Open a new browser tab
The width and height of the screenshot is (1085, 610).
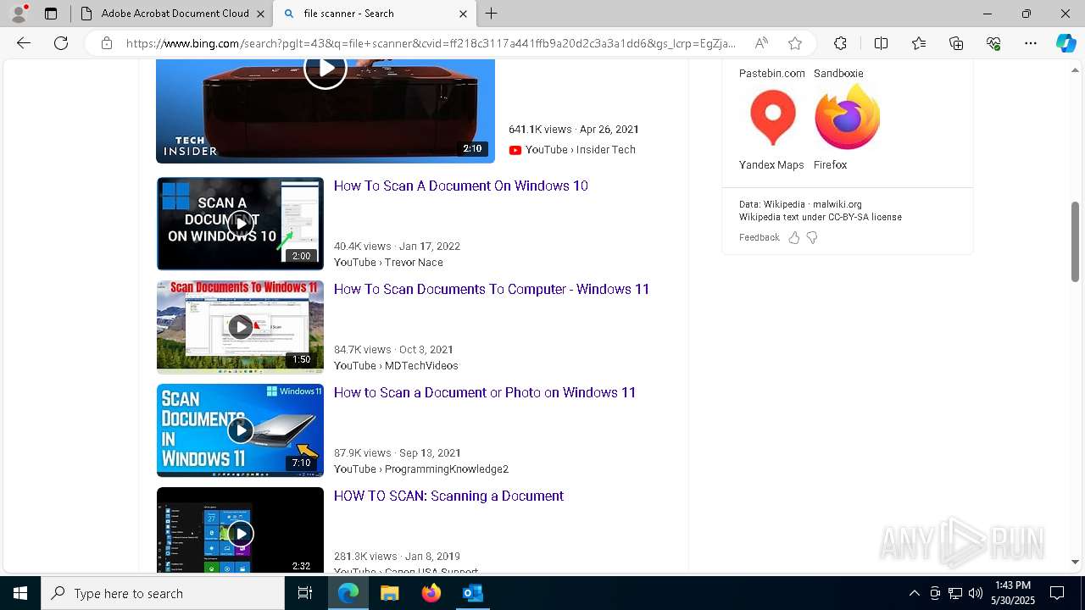[492, 14]
